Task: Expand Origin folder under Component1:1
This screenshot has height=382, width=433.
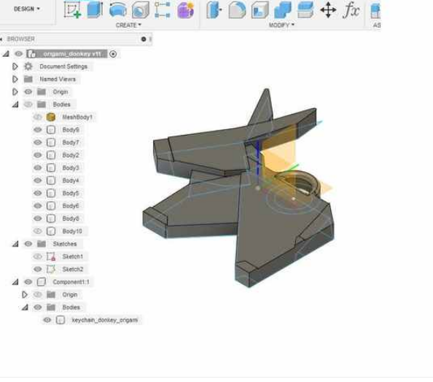Action: click(x=25, y=295)
